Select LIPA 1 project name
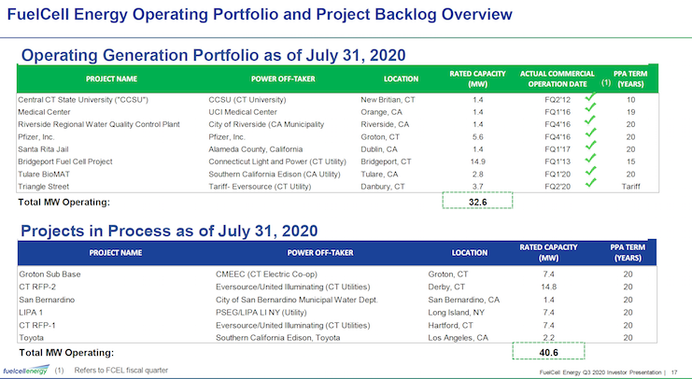Image resolution: width=692 pixels, height=379 pixels. click(31, 313)
